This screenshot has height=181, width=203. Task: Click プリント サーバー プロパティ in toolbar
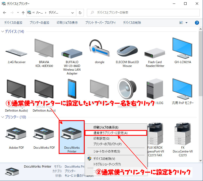click(x=100, y=23)
